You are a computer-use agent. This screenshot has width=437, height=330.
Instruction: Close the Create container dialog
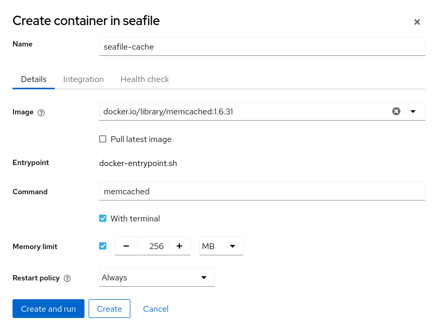(x=417, y=22)
